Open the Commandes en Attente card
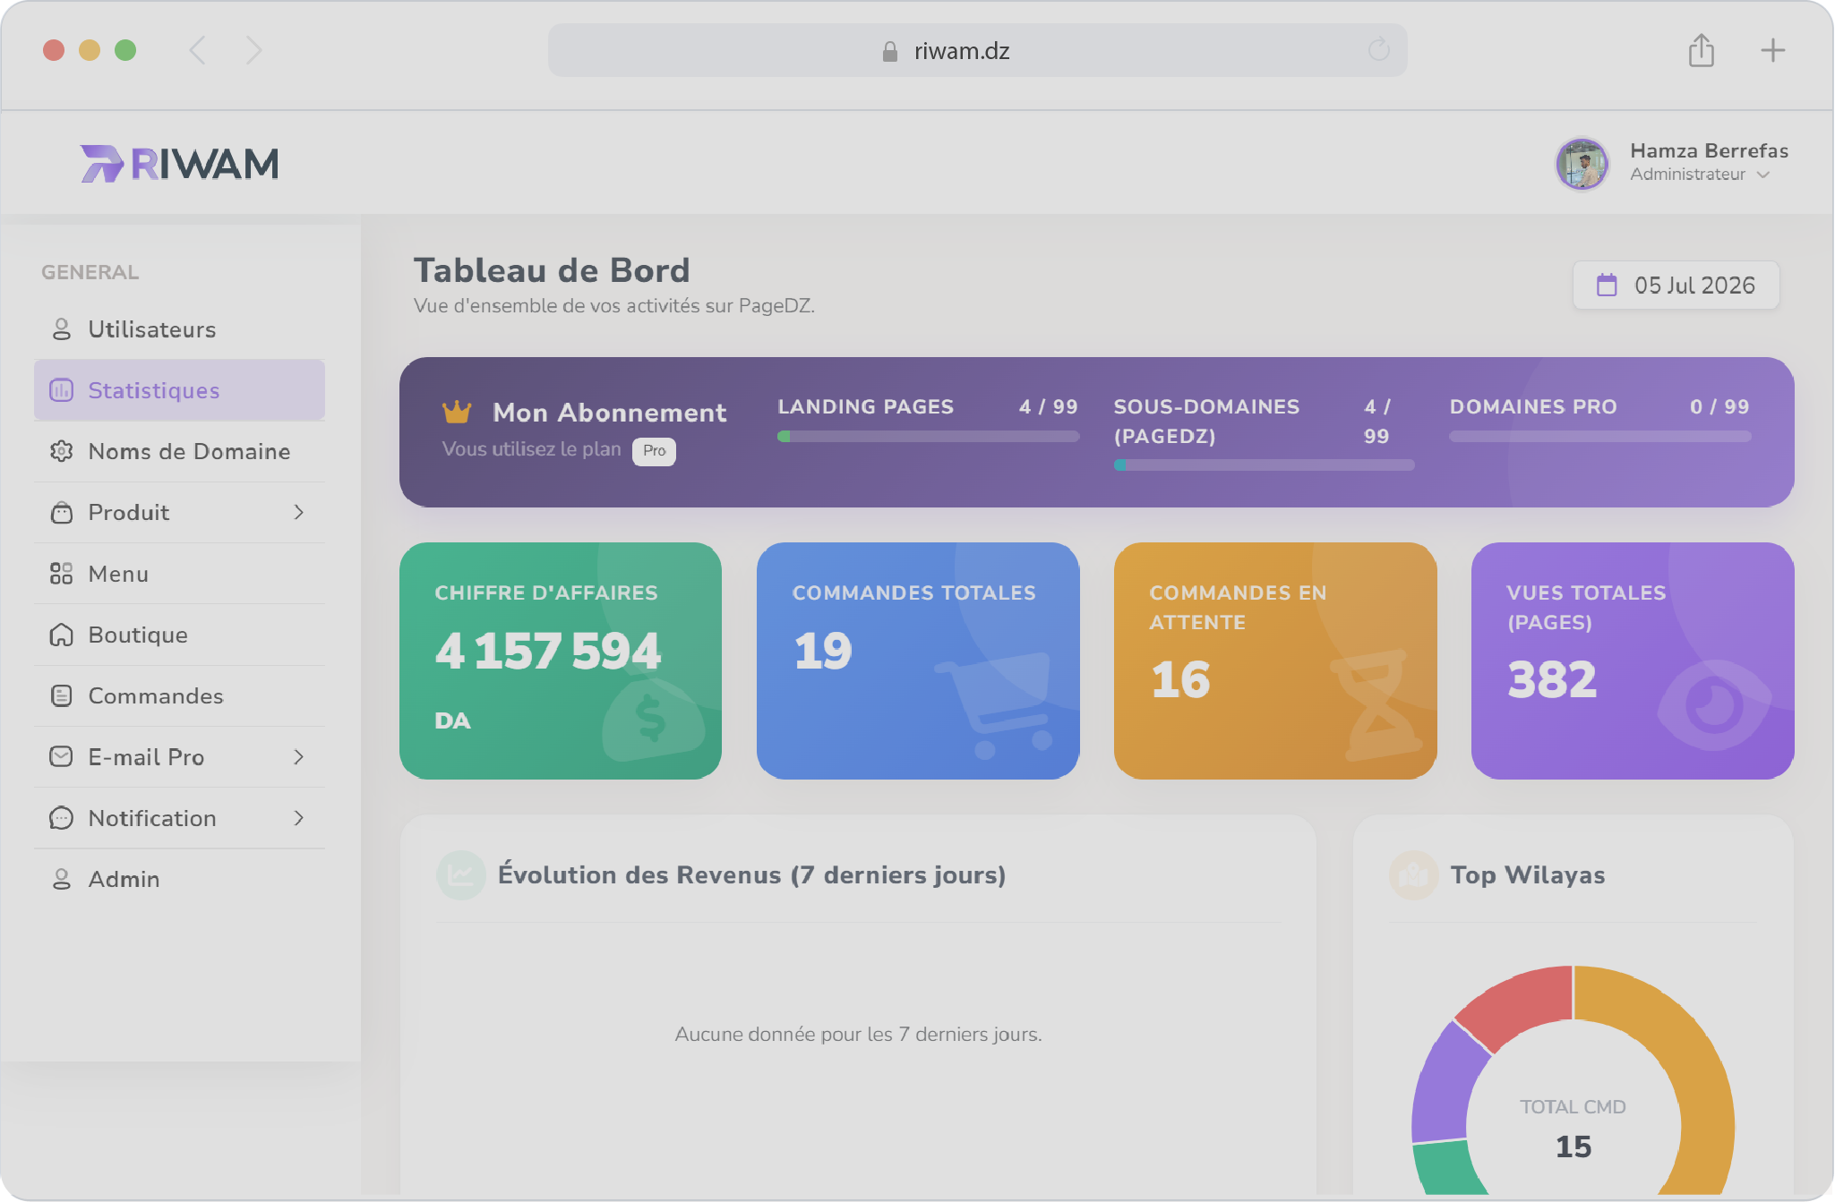 tap(1275, 661)
